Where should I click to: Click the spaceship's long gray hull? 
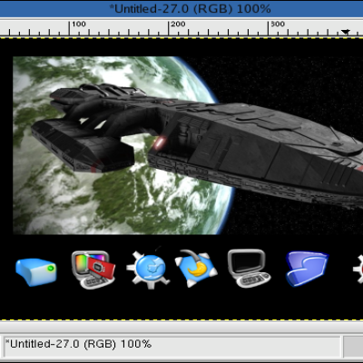point(257,152)
